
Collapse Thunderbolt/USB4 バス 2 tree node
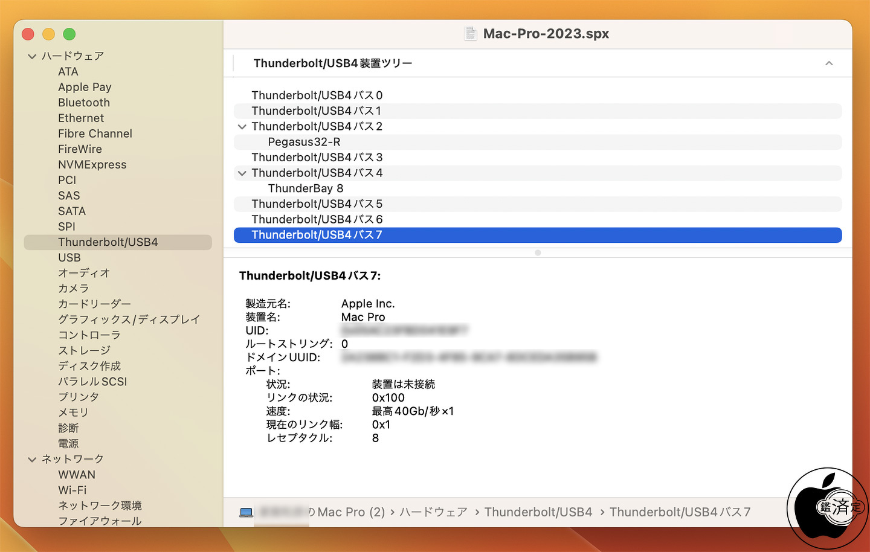tap(242, 127)
